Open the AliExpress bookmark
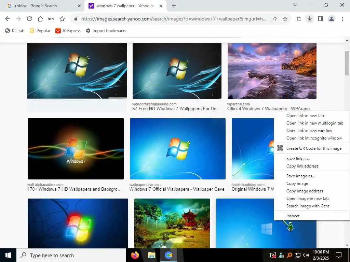 point(68,31)
